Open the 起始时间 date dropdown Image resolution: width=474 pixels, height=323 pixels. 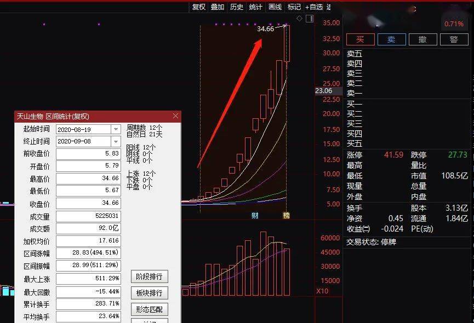pos(116,129)
